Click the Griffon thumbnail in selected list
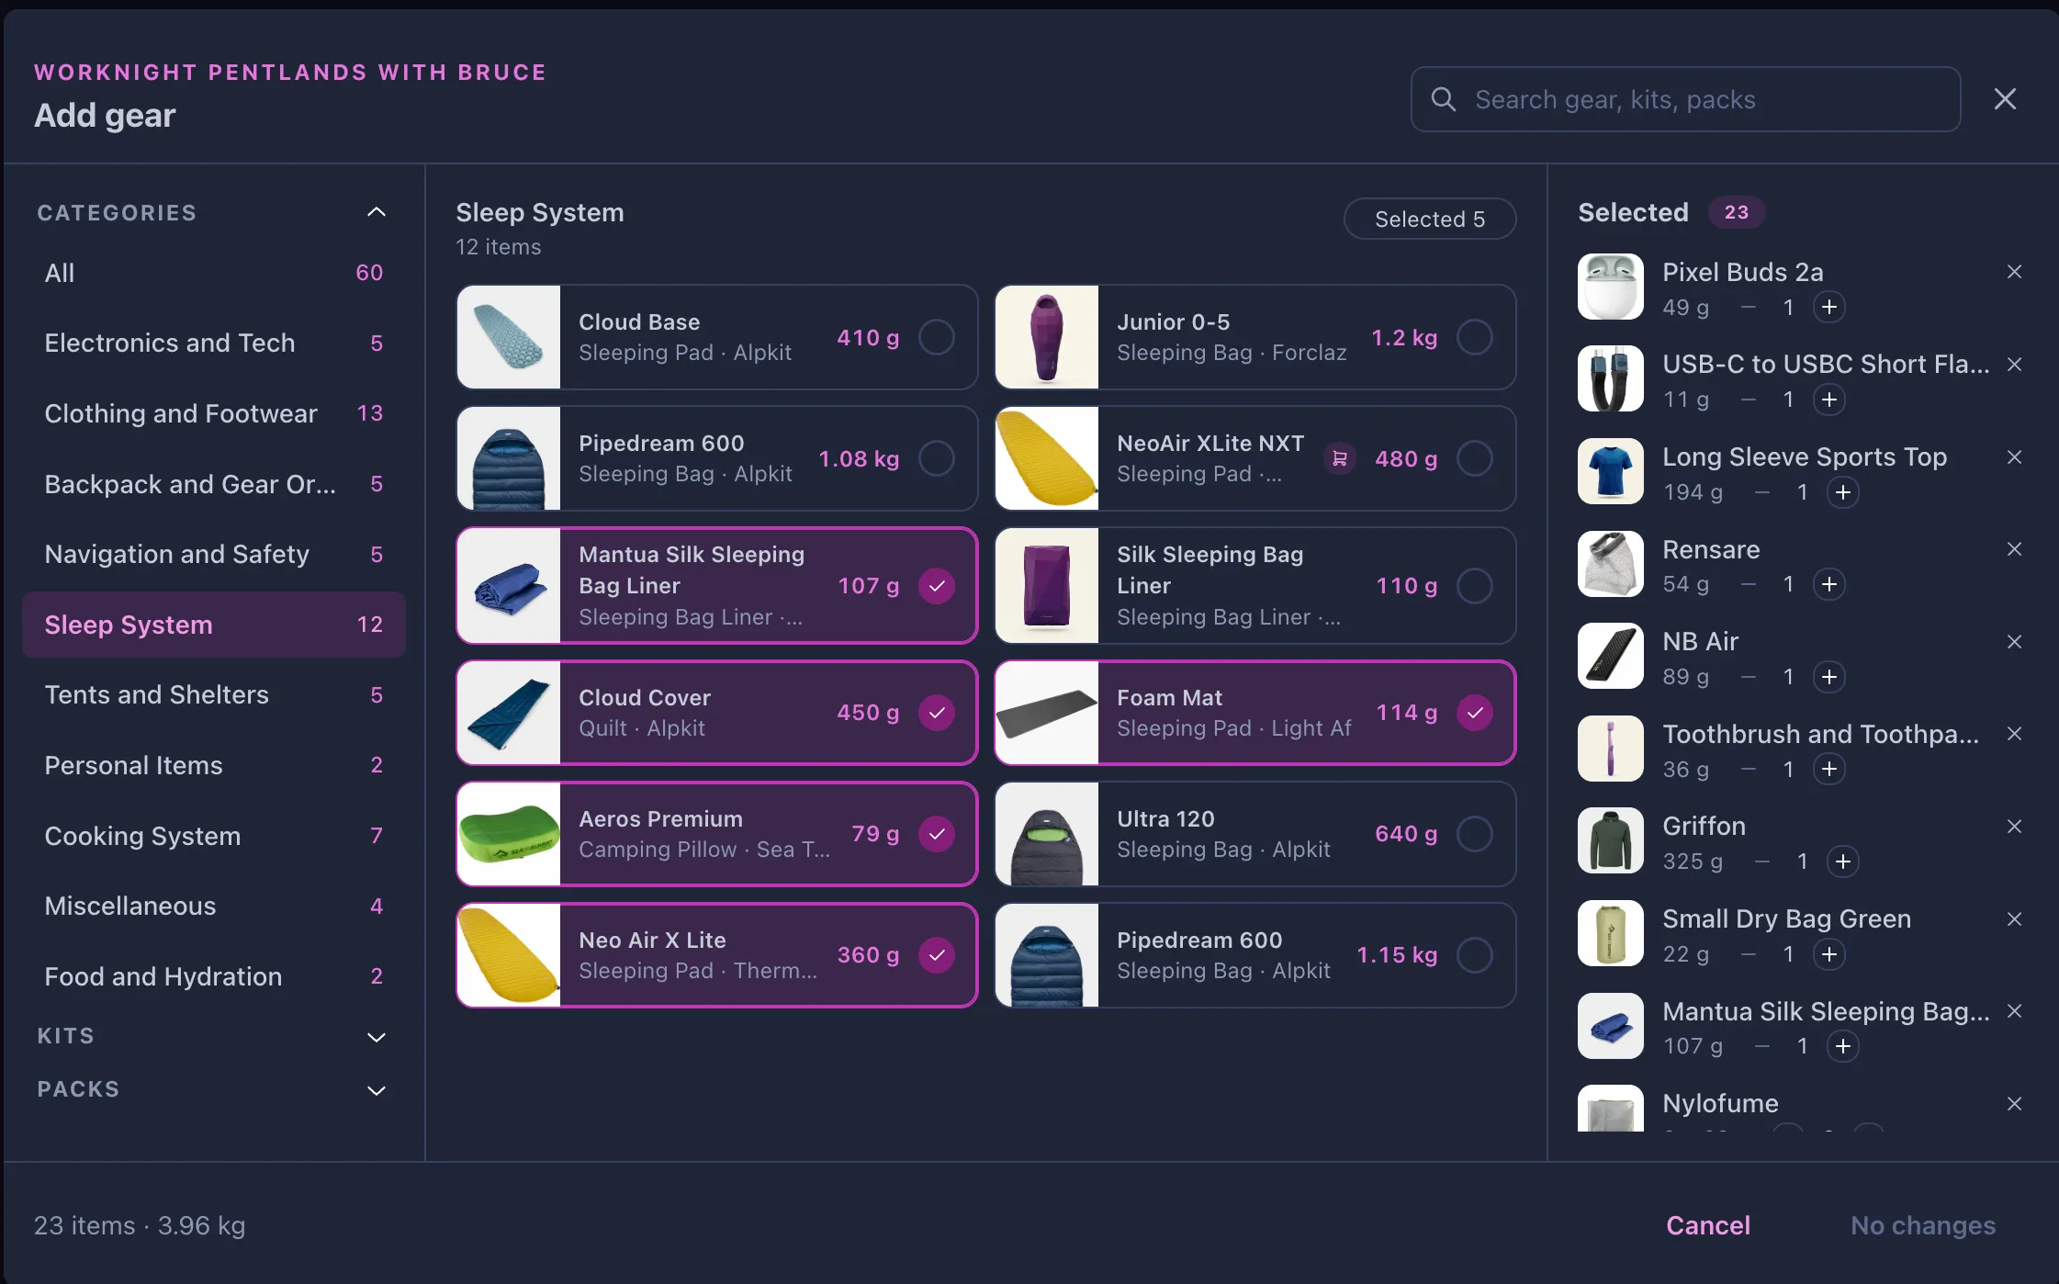This screenshot has height=1284, width=2059. tap(1611, 840)
